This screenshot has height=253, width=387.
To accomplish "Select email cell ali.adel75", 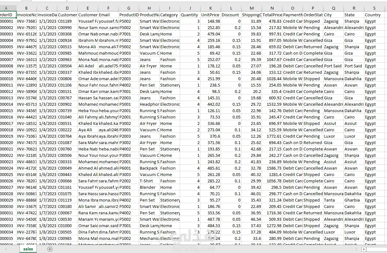I will (x=108, y=66).
